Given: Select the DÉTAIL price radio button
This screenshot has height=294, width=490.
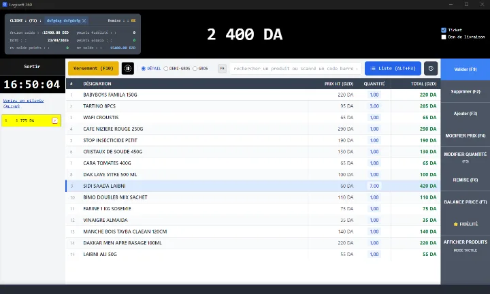Looking at the screenshot, I should [144, 69].
